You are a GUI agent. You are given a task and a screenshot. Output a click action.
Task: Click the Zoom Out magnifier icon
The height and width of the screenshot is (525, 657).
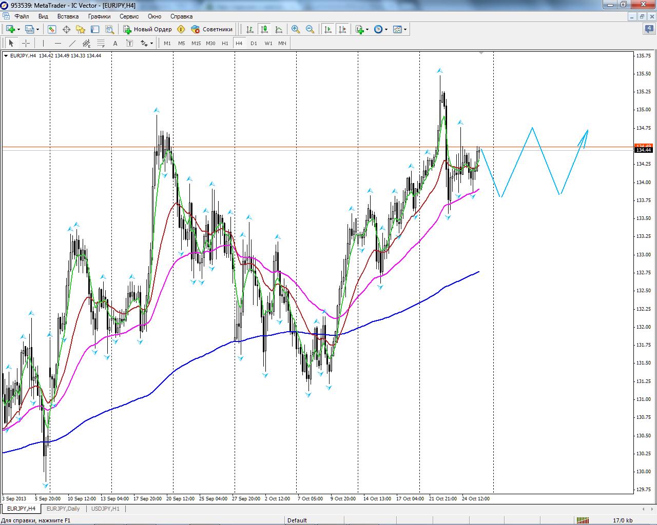[310, 29]
